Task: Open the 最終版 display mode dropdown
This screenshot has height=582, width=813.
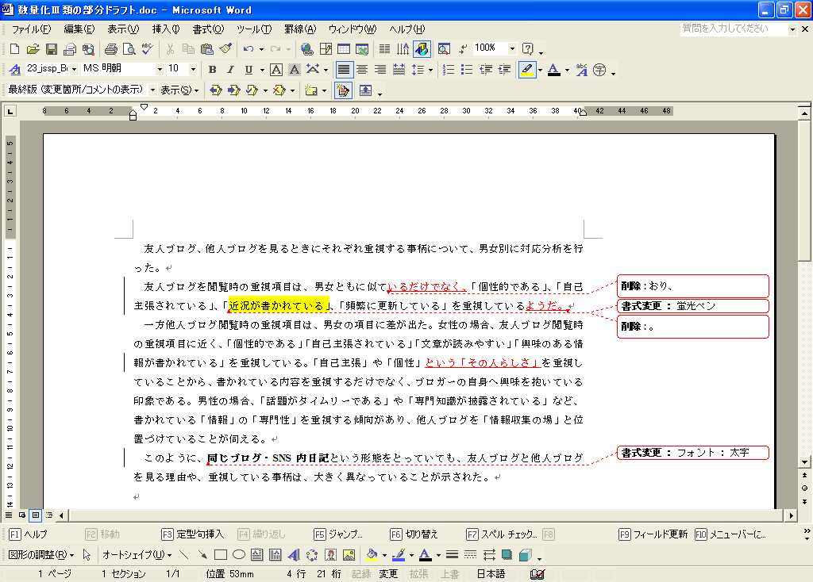Action: 151,90
